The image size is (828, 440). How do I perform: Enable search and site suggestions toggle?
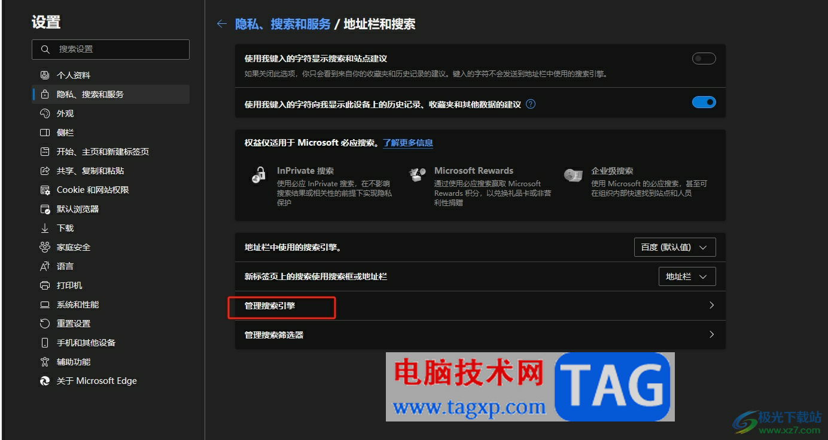click(704, 59)
